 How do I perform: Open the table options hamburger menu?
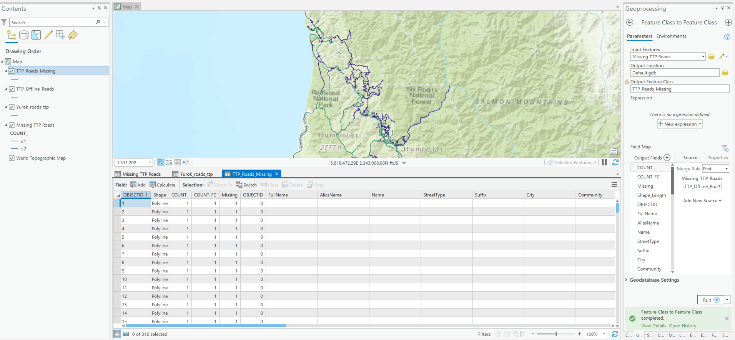point(614,185)
